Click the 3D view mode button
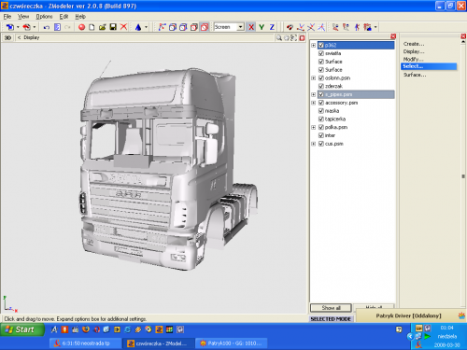This screenshot has width=467, height=350. pyautogui.click(x=7, y=37)
